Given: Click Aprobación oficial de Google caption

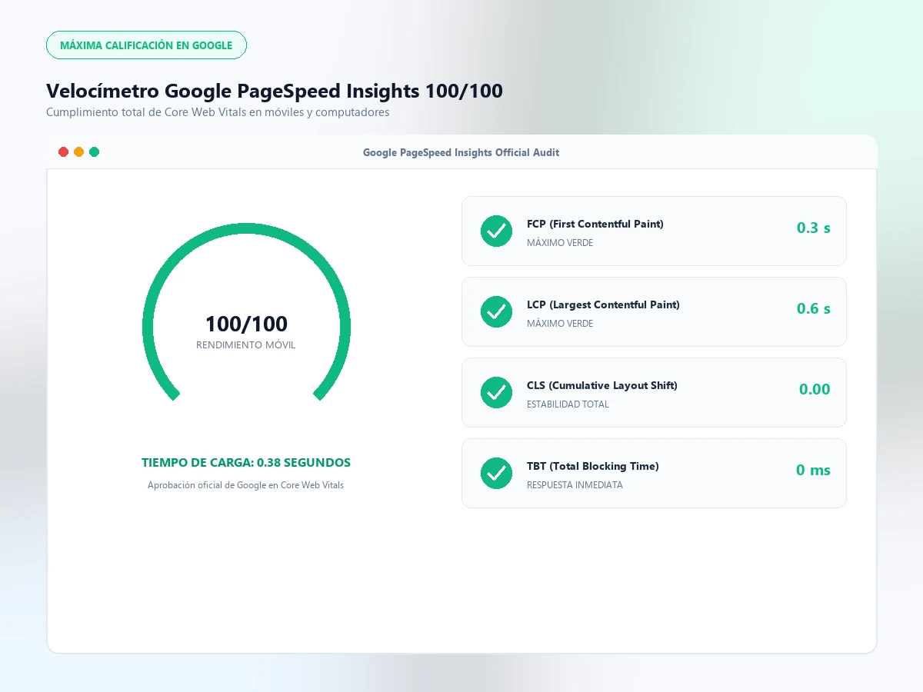Looking at the screenshot, I should (246, 485).
